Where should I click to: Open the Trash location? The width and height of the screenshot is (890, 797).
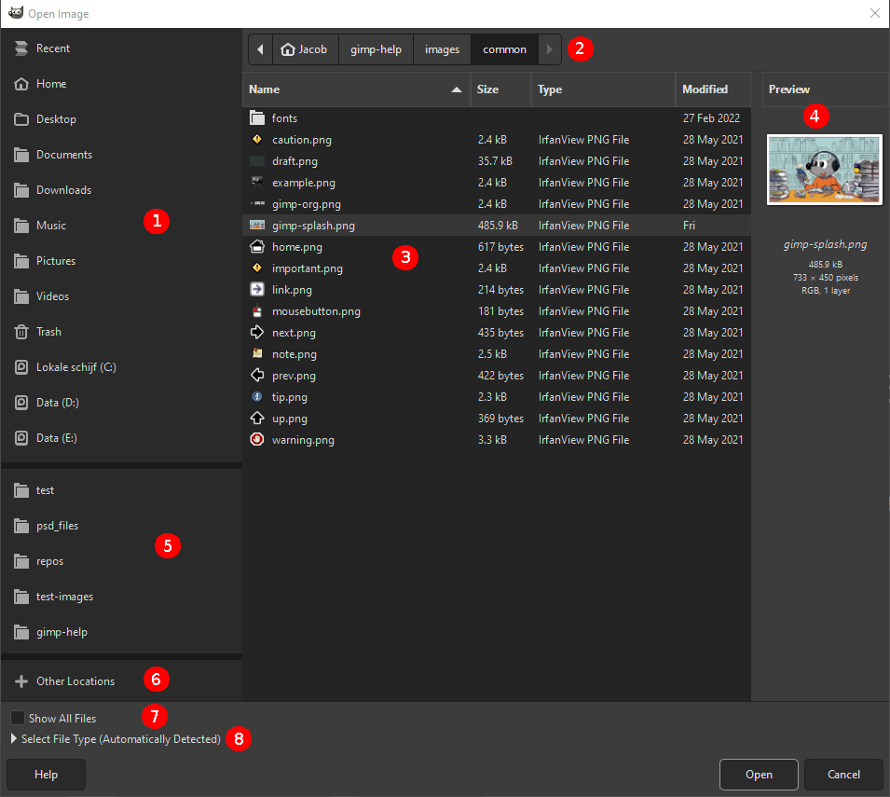click(x=51, y=331)
